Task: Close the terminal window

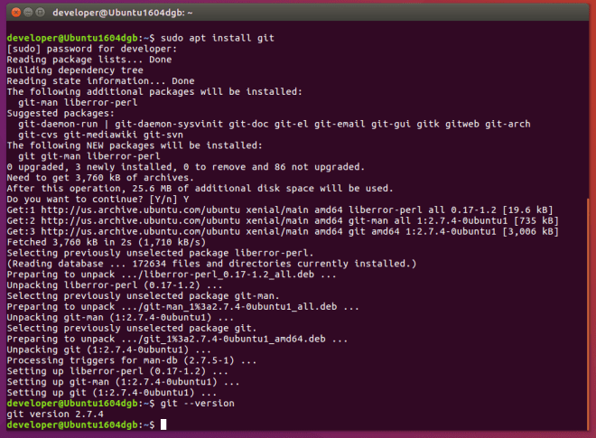Action: tap(12, 13)
